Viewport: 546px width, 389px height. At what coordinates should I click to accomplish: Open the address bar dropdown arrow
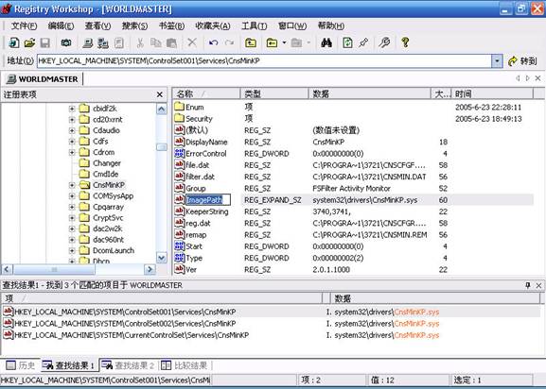[497, 61]
